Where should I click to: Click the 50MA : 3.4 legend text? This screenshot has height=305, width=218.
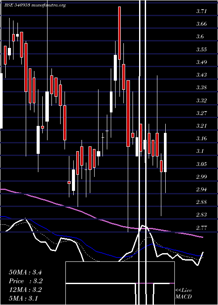(25, 272)
